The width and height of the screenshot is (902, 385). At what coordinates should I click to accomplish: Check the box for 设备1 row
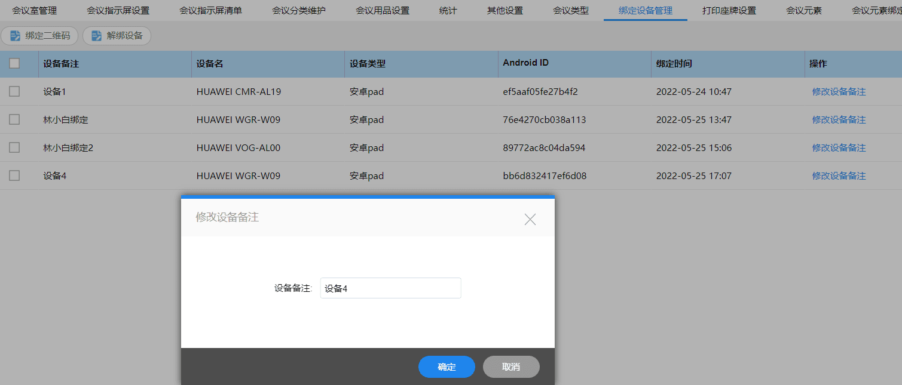(14, 91)
